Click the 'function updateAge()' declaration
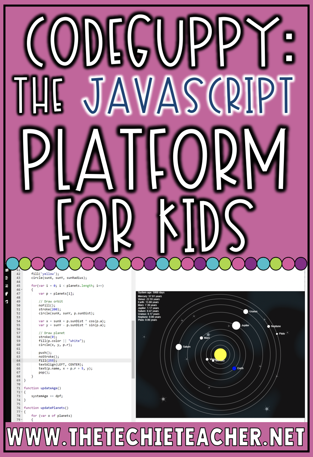The image size is (313, 457). (42, 388)
